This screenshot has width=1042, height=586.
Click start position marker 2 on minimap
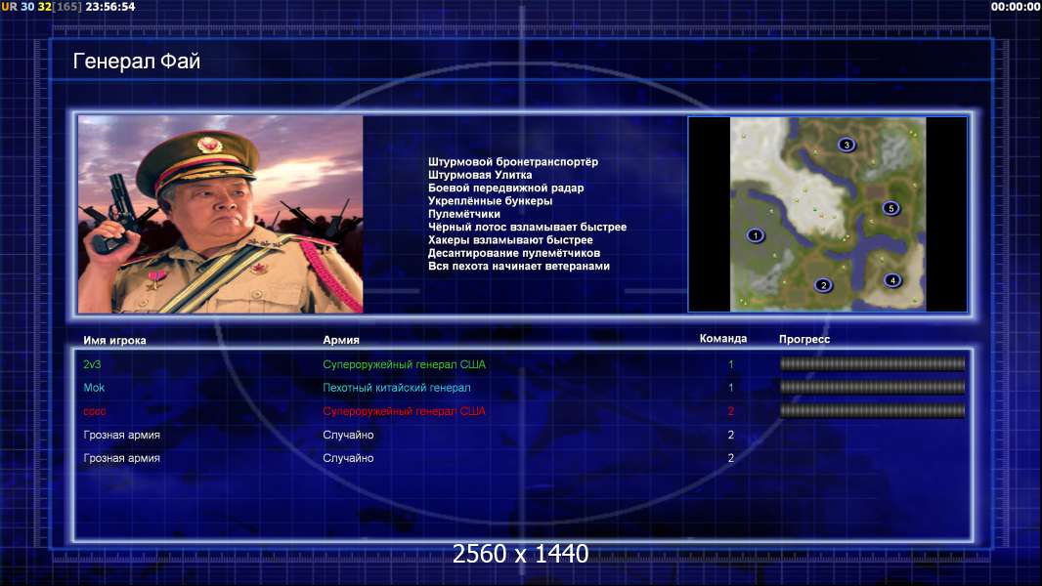823,285
